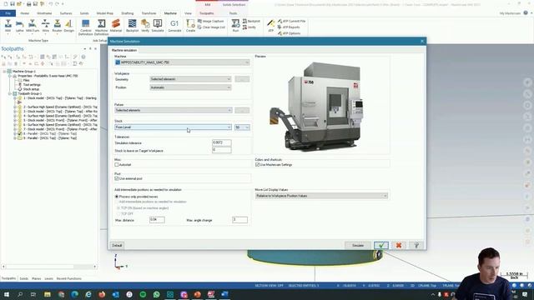
Task: Select the Design machine type icon
Action: pos(68,26)
